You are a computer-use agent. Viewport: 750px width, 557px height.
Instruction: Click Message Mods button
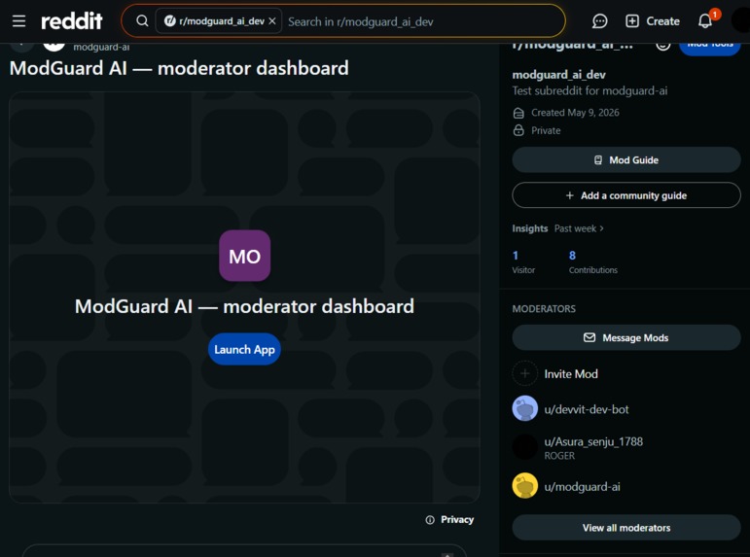[x=626, y=338]
